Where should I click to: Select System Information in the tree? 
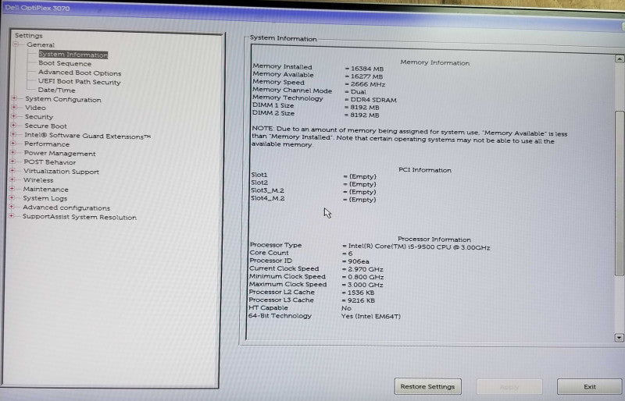tap(73, 55)
